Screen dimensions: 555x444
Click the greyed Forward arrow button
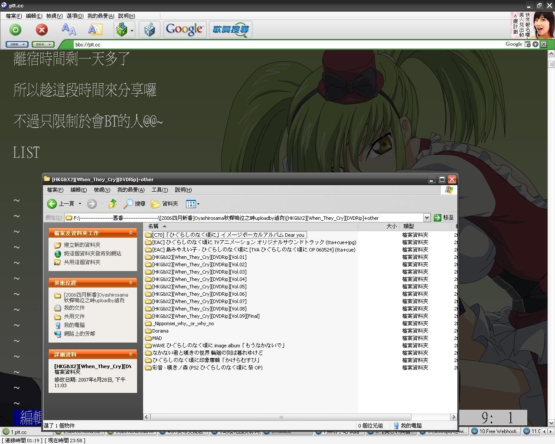click(91, 204)
